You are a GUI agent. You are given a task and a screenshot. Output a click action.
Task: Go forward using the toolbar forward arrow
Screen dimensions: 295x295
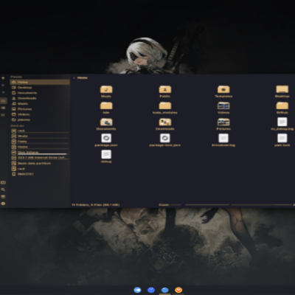3,92
